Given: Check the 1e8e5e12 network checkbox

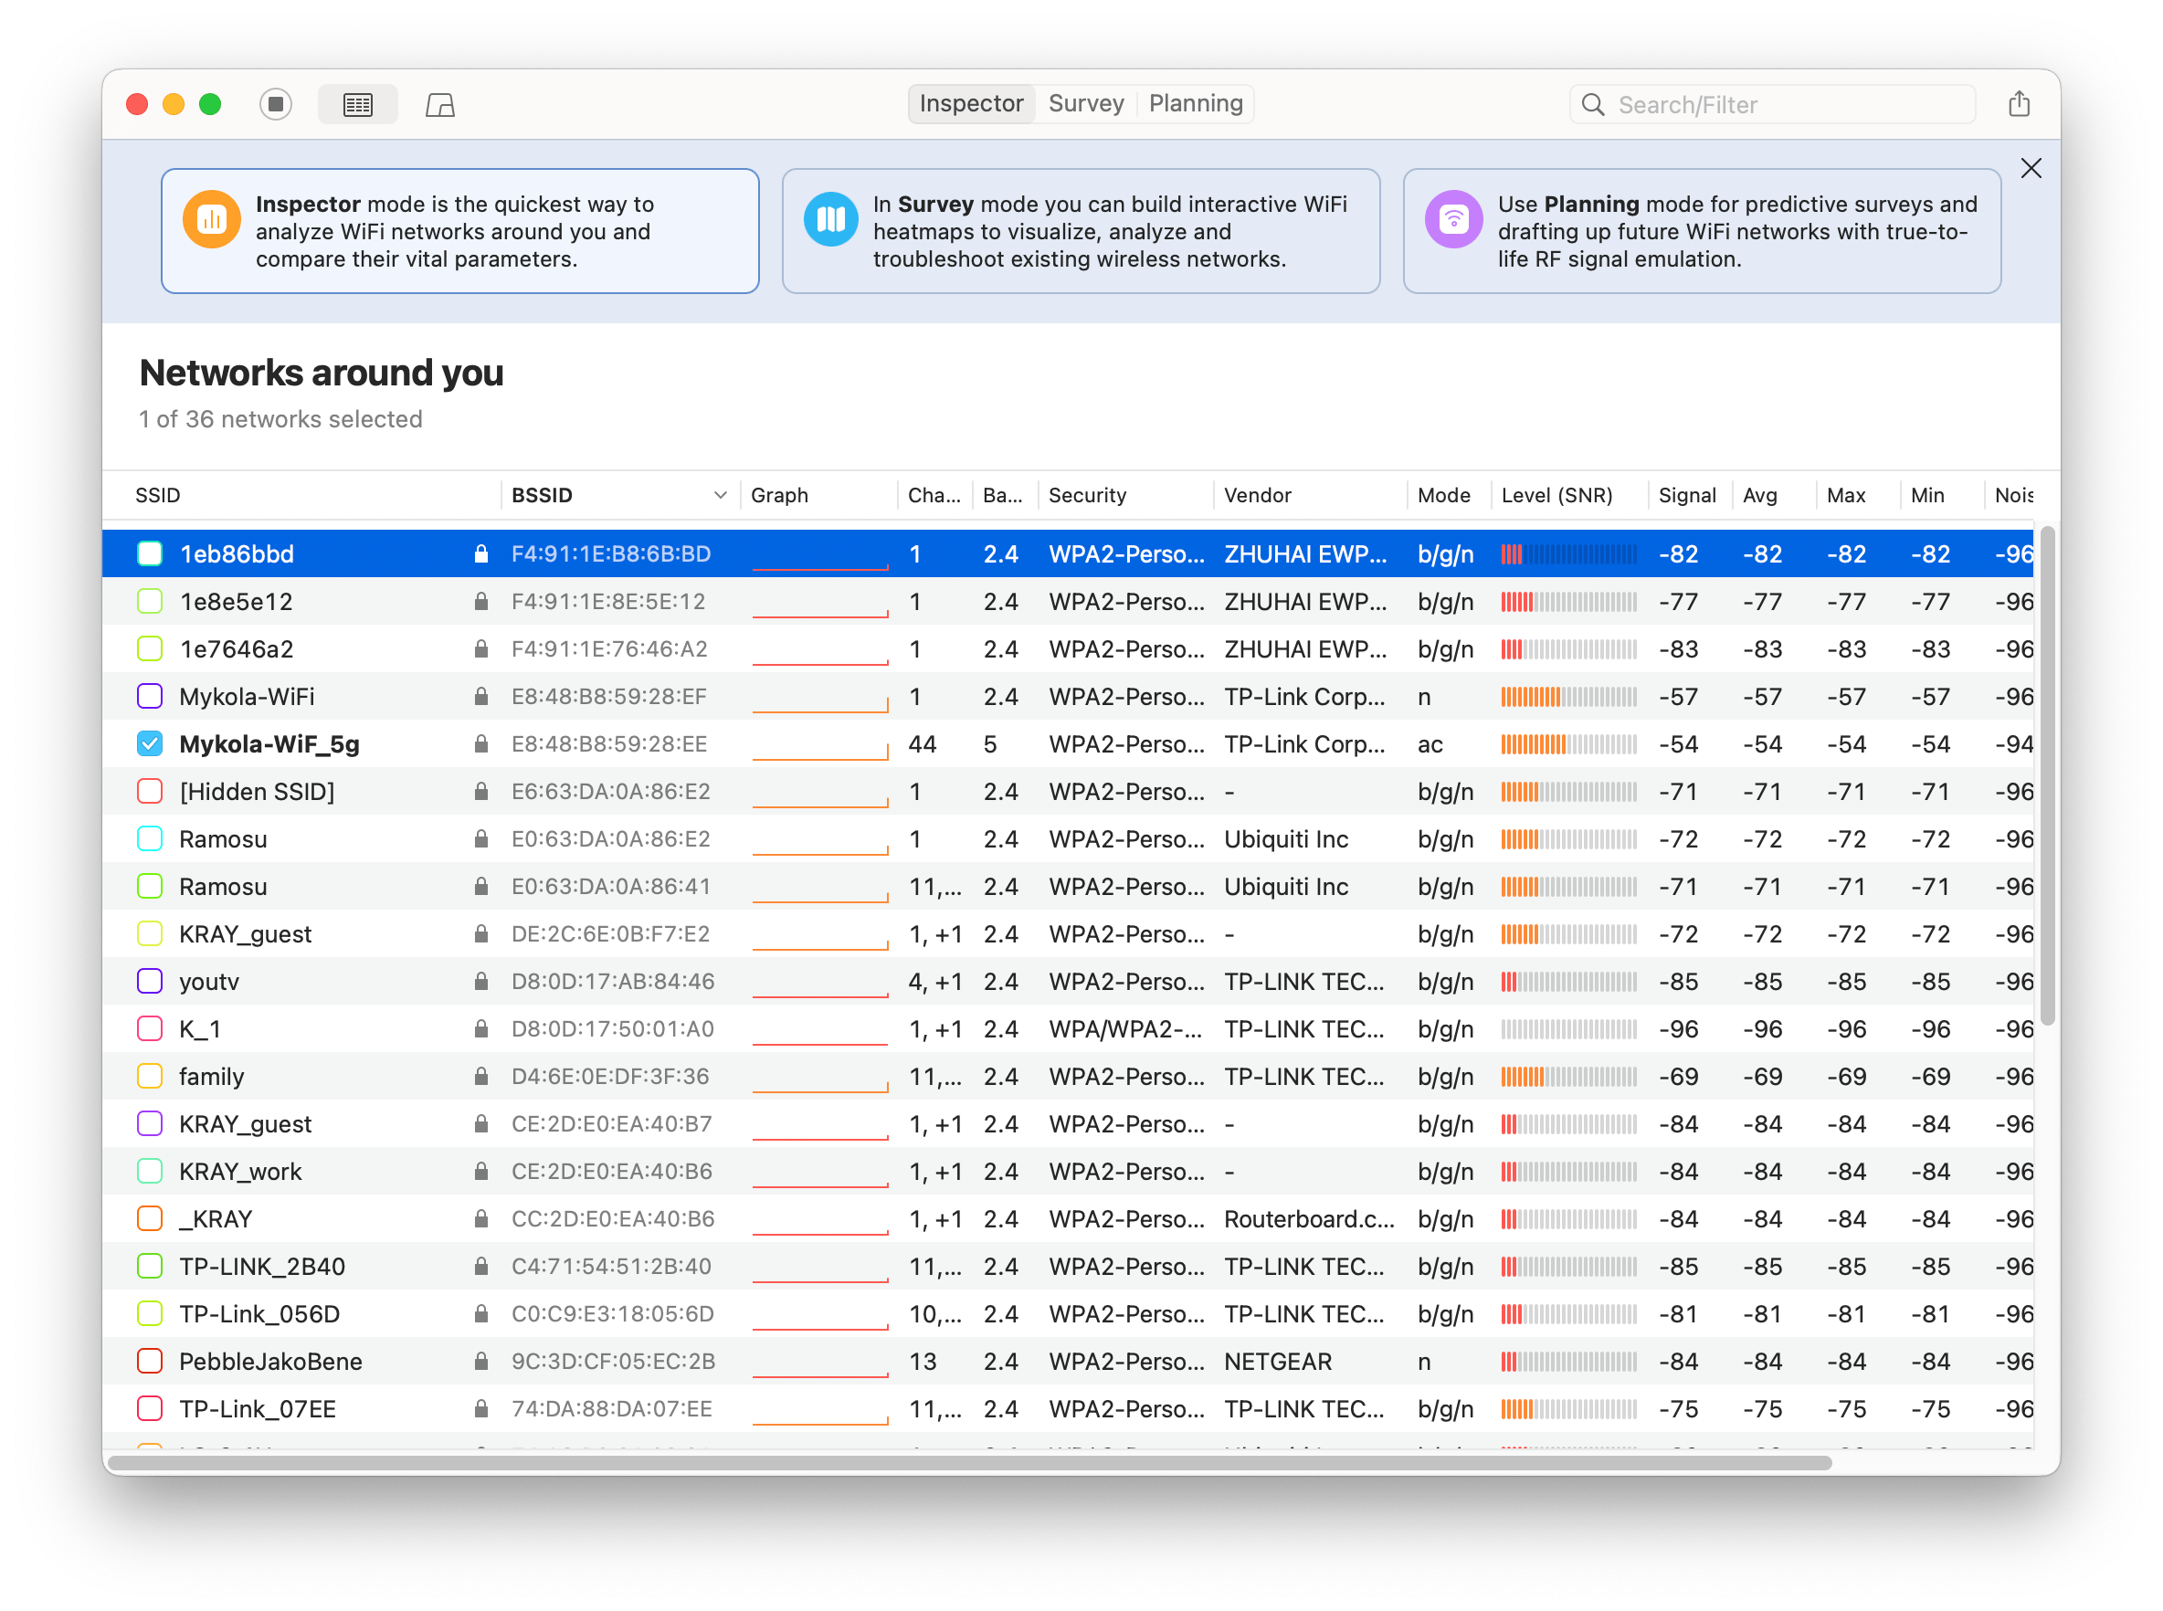Looking at the screenshot, I should click(150, 602).
